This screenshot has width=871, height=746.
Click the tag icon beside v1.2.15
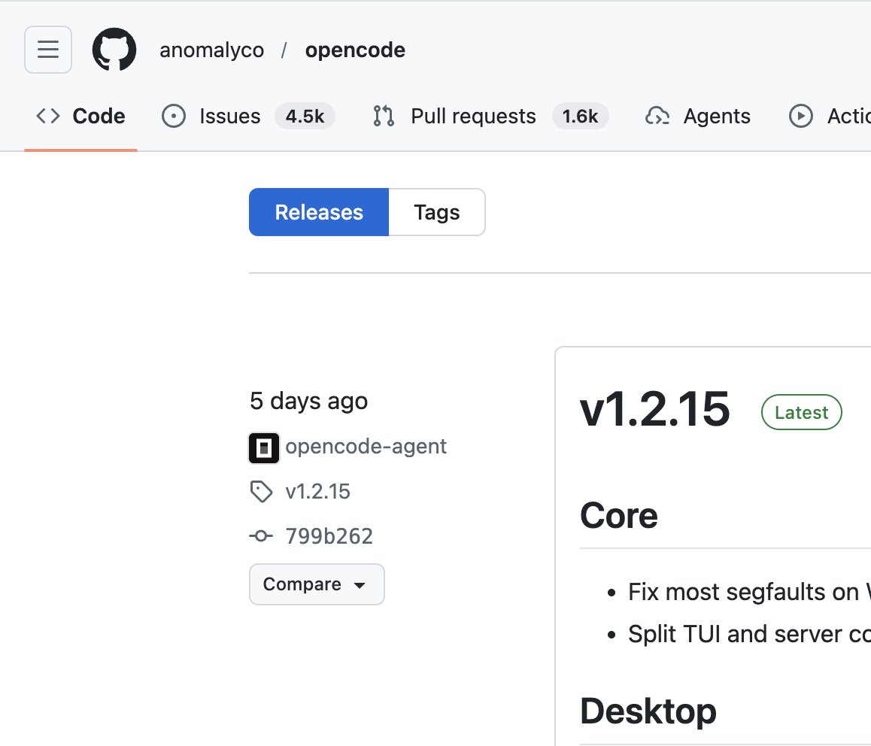pyautogui.click(x=261, y=492)
